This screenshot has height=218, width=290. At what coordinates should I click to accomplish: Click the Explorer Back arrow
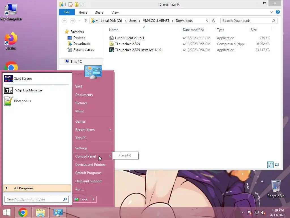point(64,20)
